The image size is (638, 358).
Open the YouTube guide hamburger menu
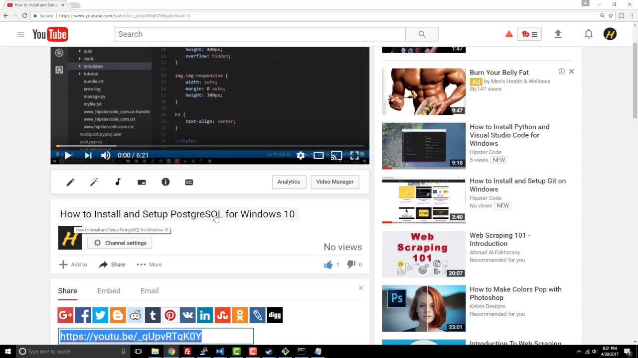20,34
